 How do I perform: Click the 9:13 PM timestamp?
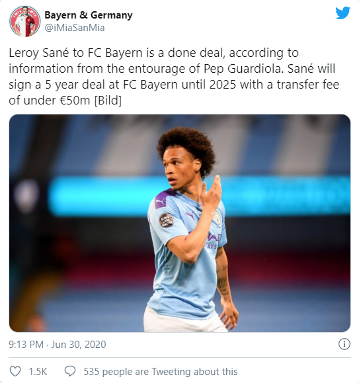pyautogui.click(x=26, y=345)
